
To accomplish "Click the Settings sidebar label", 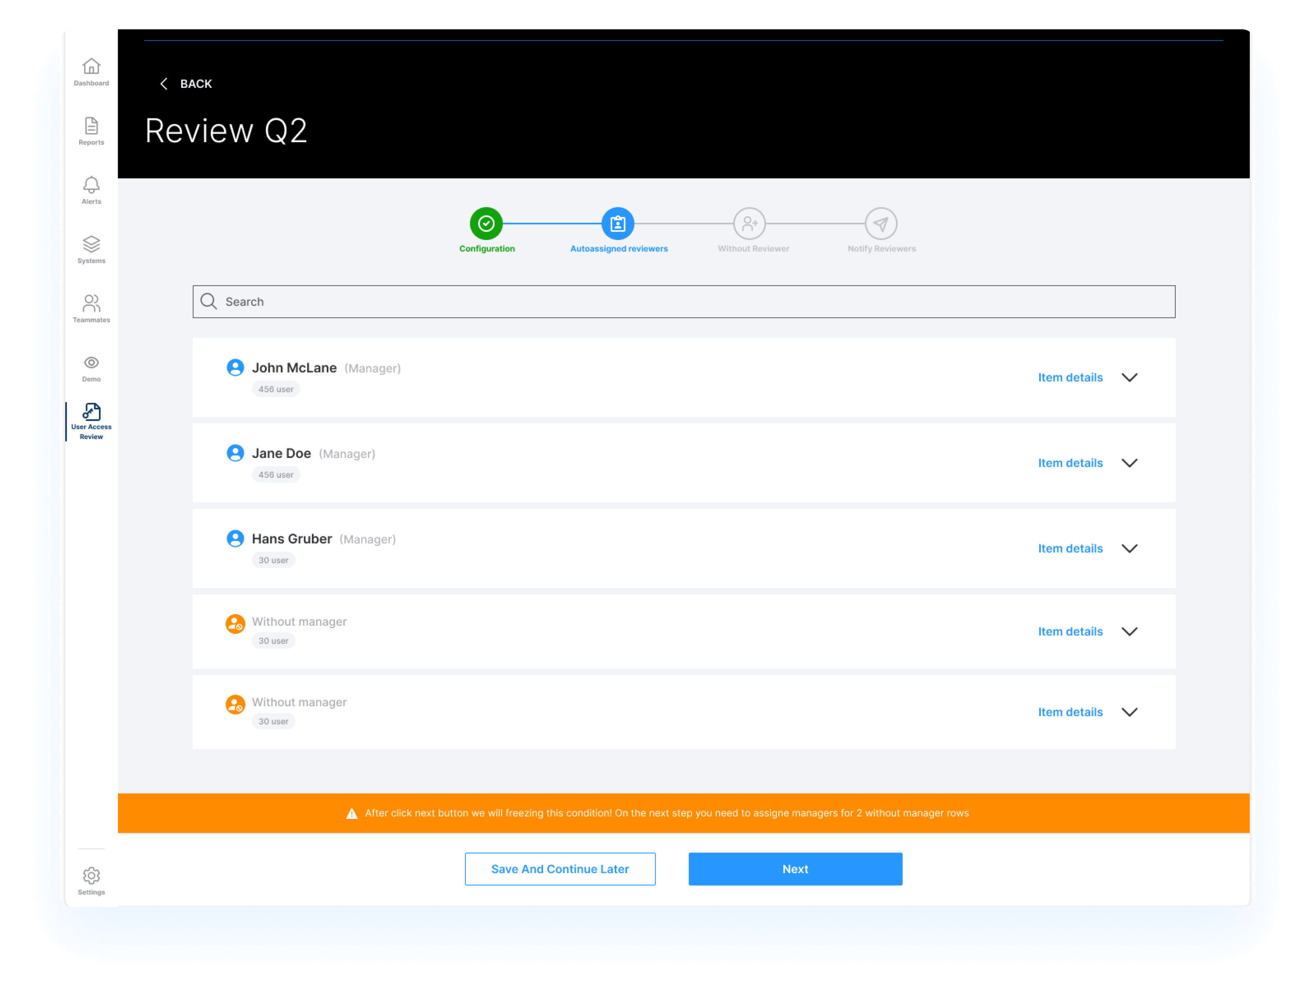I will coord(91,892).
